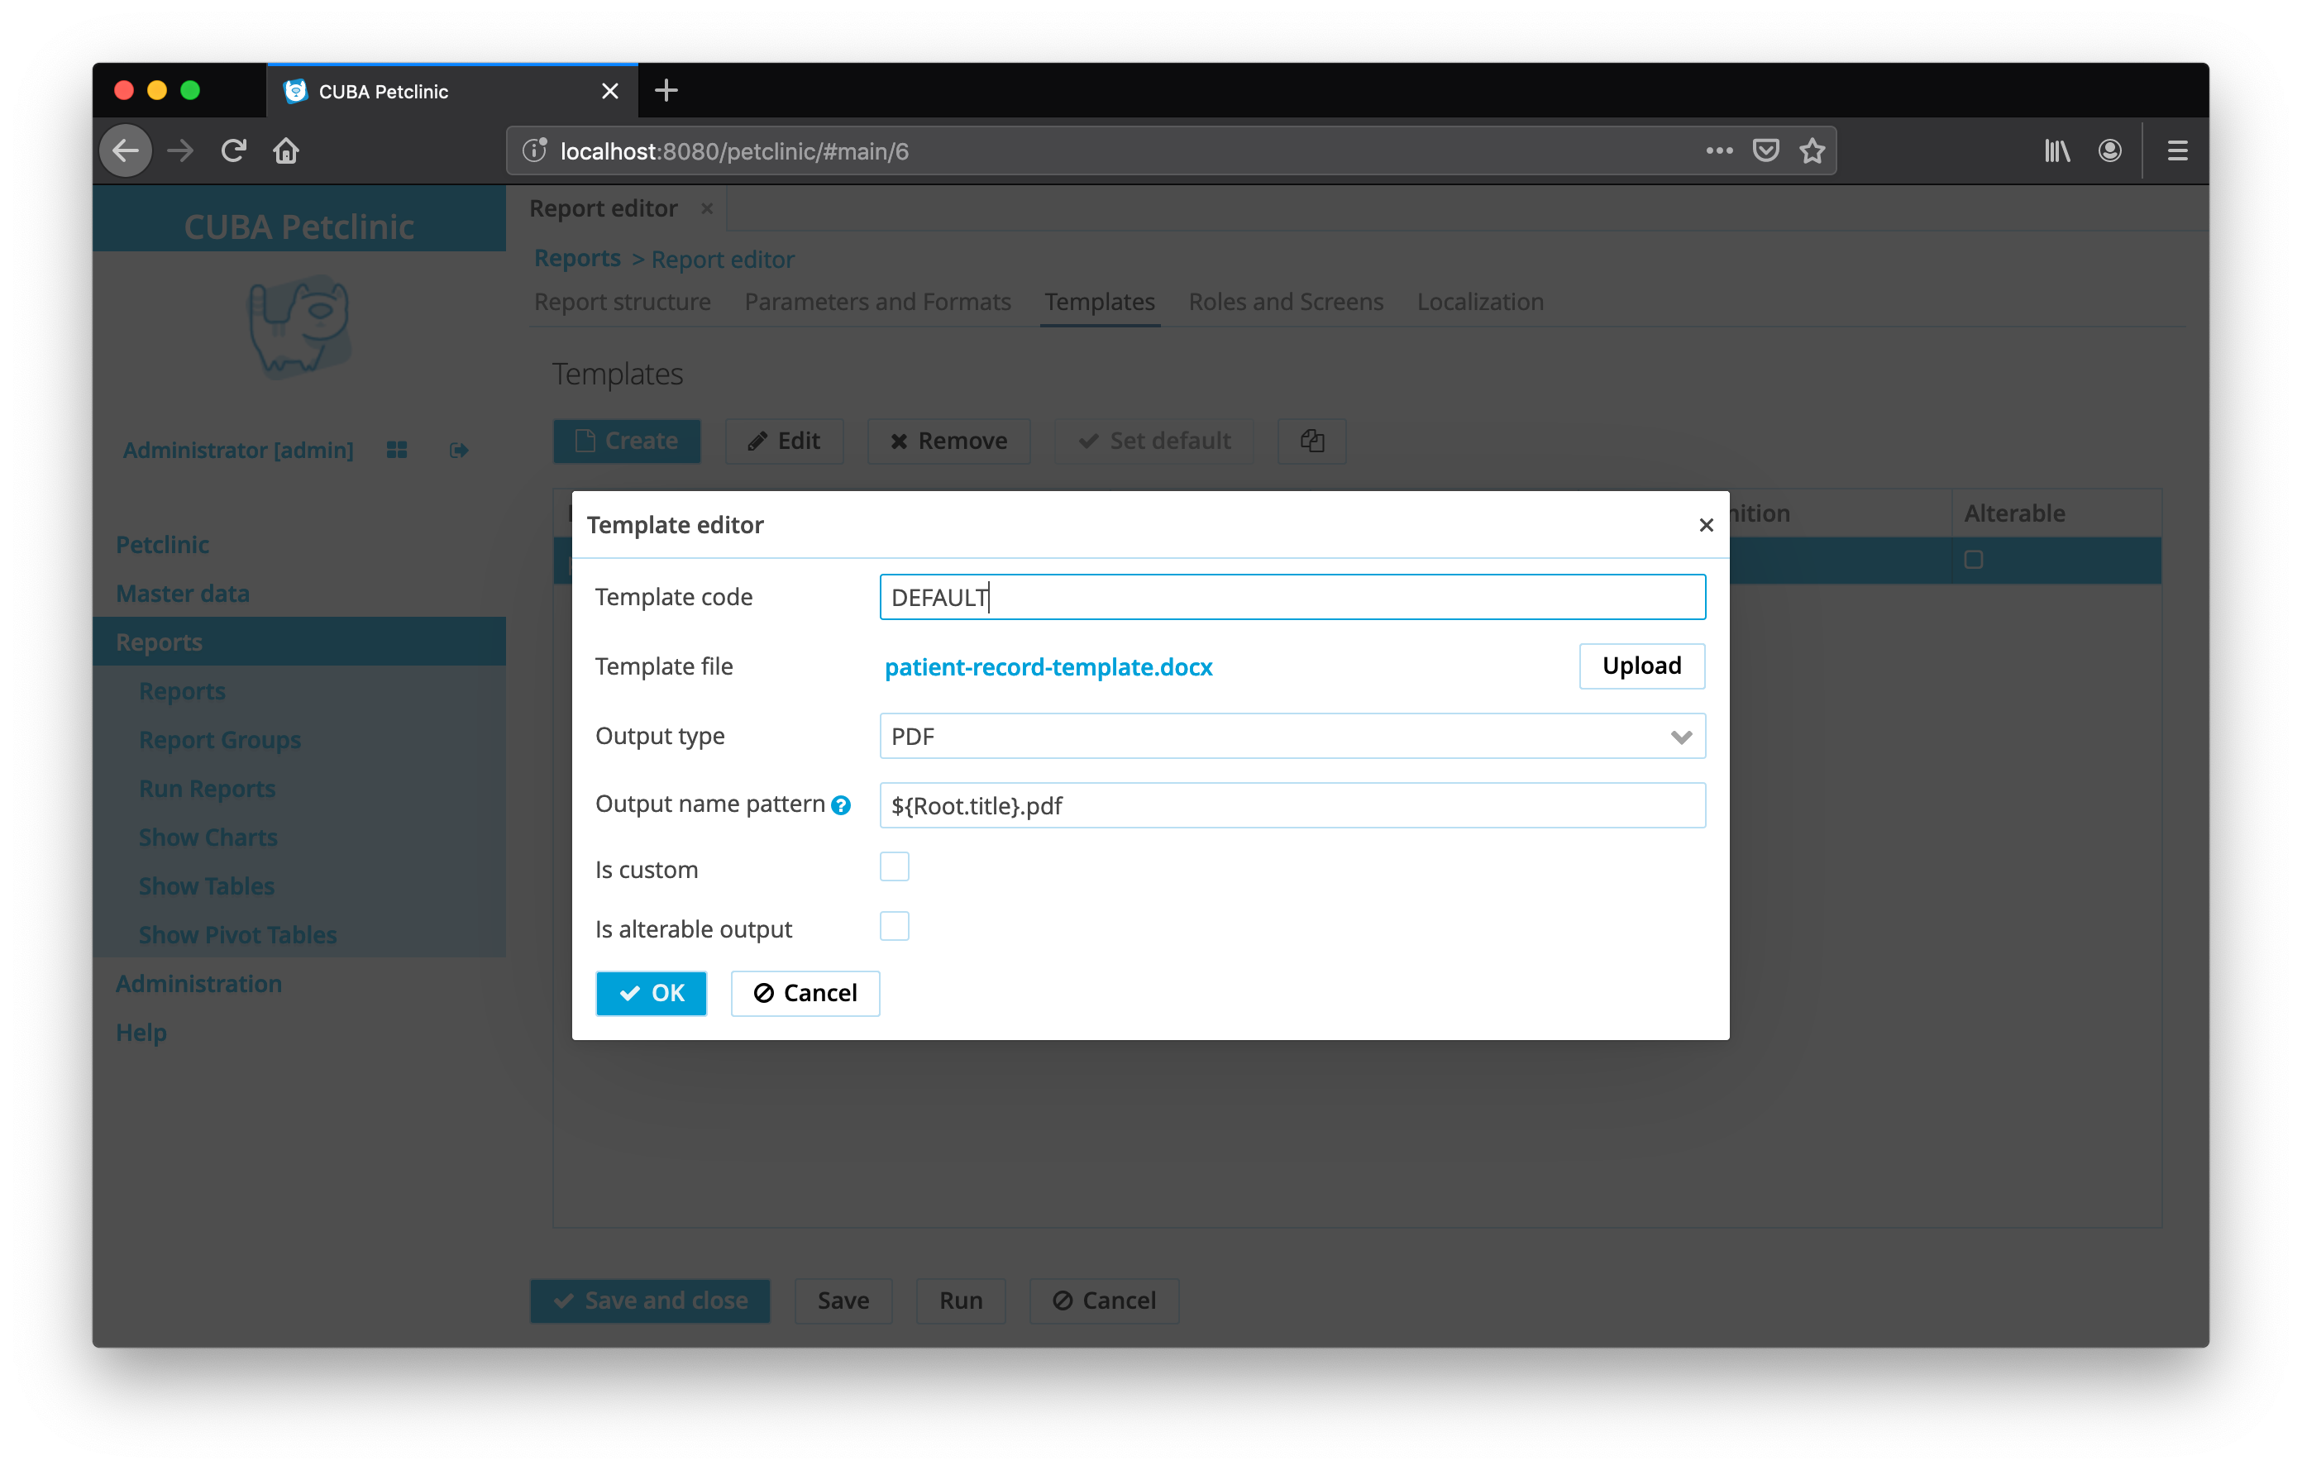Click the Output name pattern help icon

click(840, 806)
